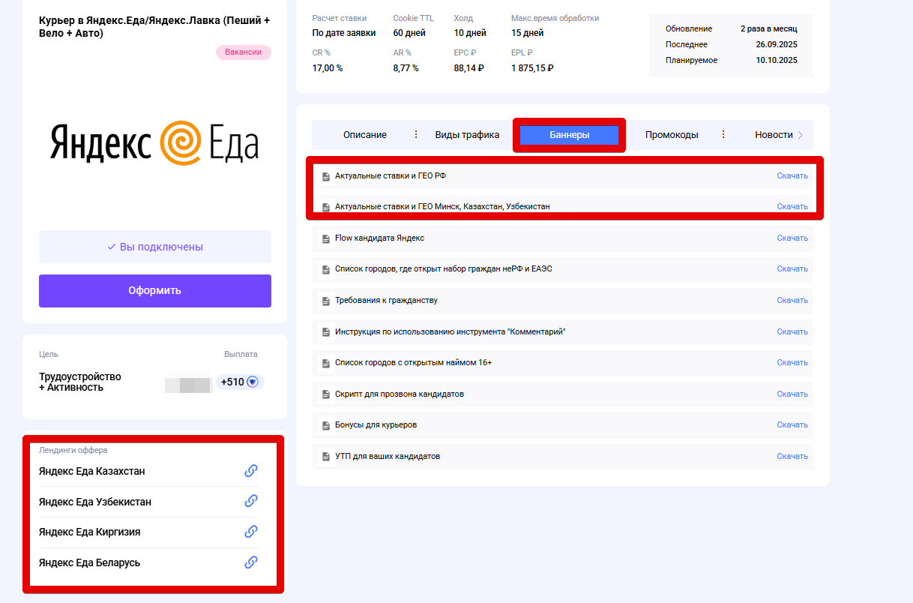The image size is (913, 603).
Task: Download Список городов с открытым наймом 16+
Action: tap(792, 362)
